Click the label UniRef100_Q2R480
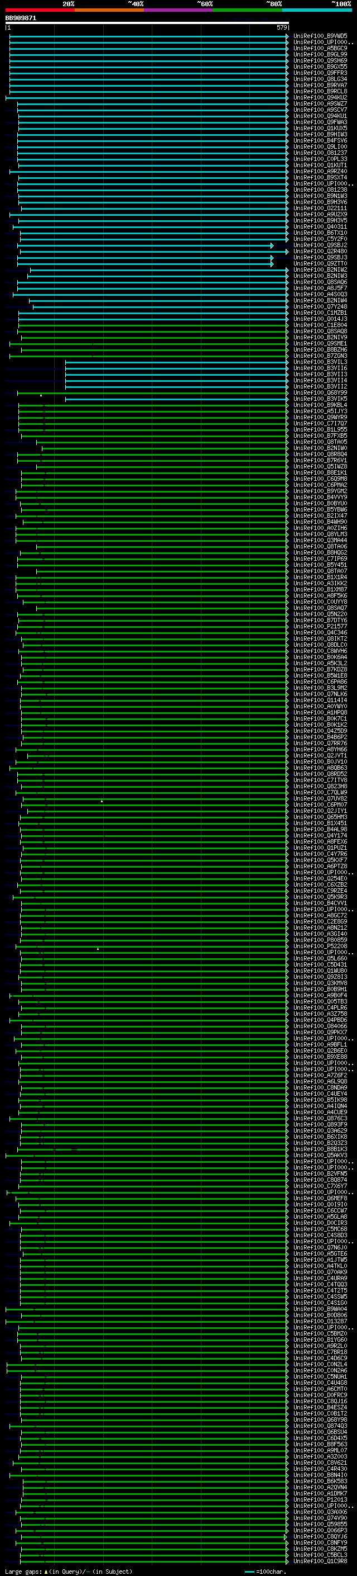The width and height of the screenshot is (357, 1576). (320, 251)
